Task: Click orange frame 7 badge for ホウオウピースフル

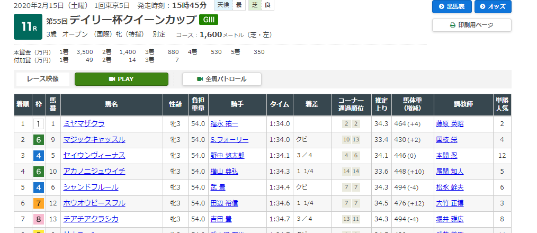Action: [38, 203]
